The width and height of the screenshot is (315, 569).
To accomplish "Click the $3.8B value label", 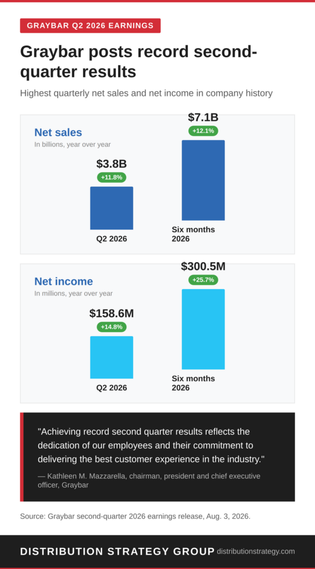I will click(111, 164).
